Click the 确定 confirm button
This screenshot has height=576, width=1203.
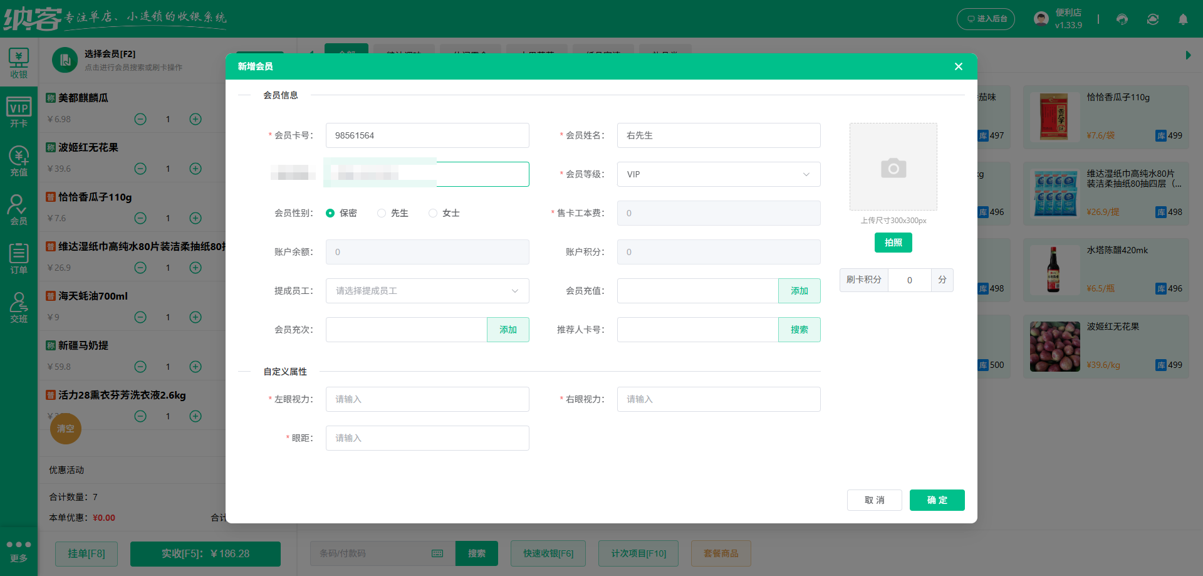(937, 500)
